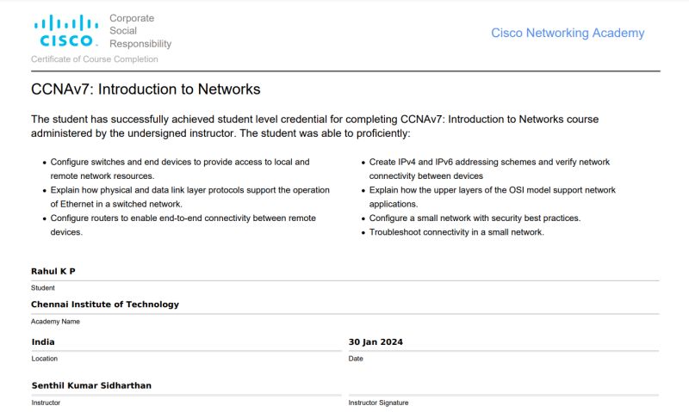Click the student name Rahul K P

pyautogui.click(x=53, y=271)
